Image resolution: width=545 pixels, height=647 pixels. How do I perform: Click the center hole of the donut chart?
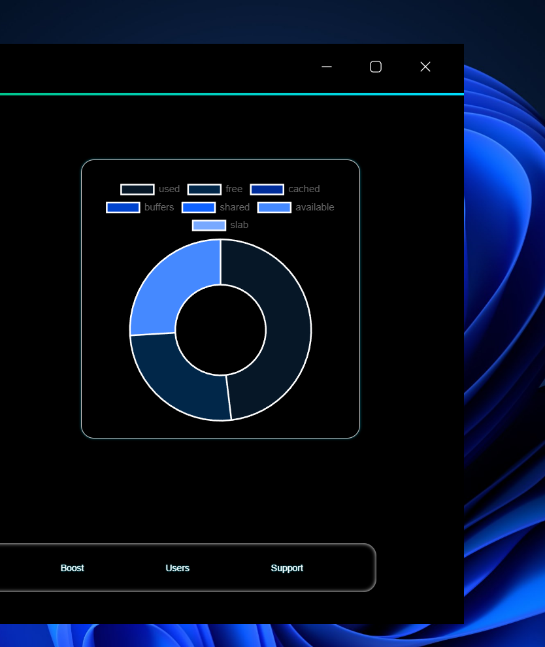pos(220,330)
